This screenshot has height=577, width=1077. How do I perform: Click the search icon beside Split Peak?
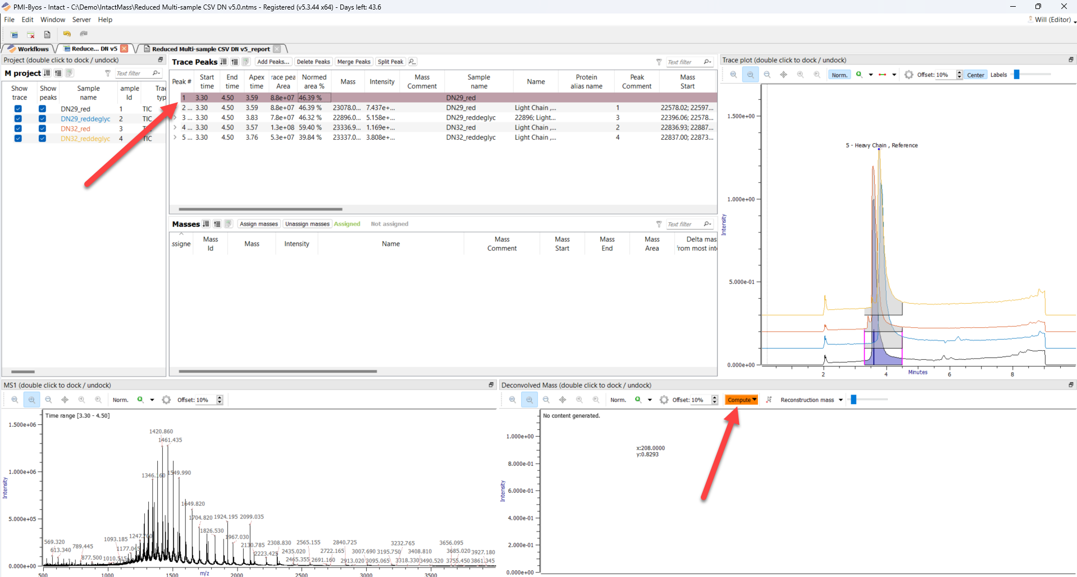coord(412,62)
